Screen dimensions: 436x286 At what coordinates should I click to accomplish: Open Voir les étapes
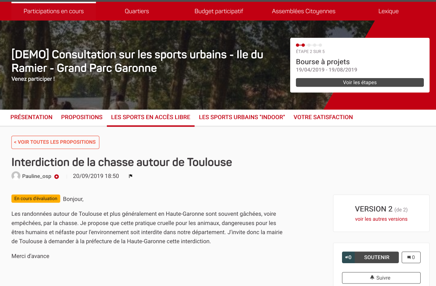(x=360, y=82)
